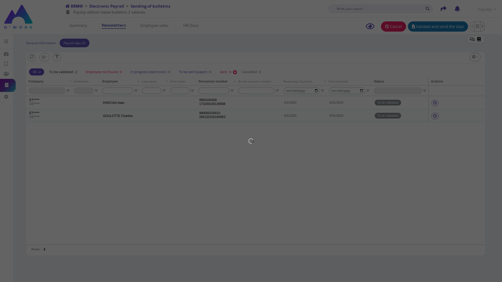Open the comments chat icon
The image size is (502, 282).
click(x=472, y=39)
